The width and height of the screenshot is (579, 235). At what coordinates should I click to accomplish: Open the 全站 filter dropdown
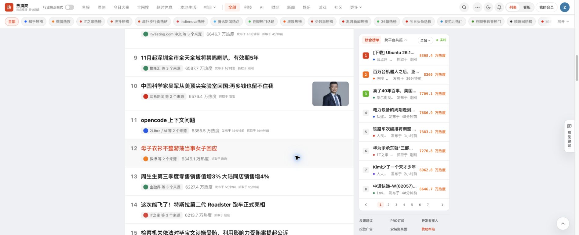425,40
